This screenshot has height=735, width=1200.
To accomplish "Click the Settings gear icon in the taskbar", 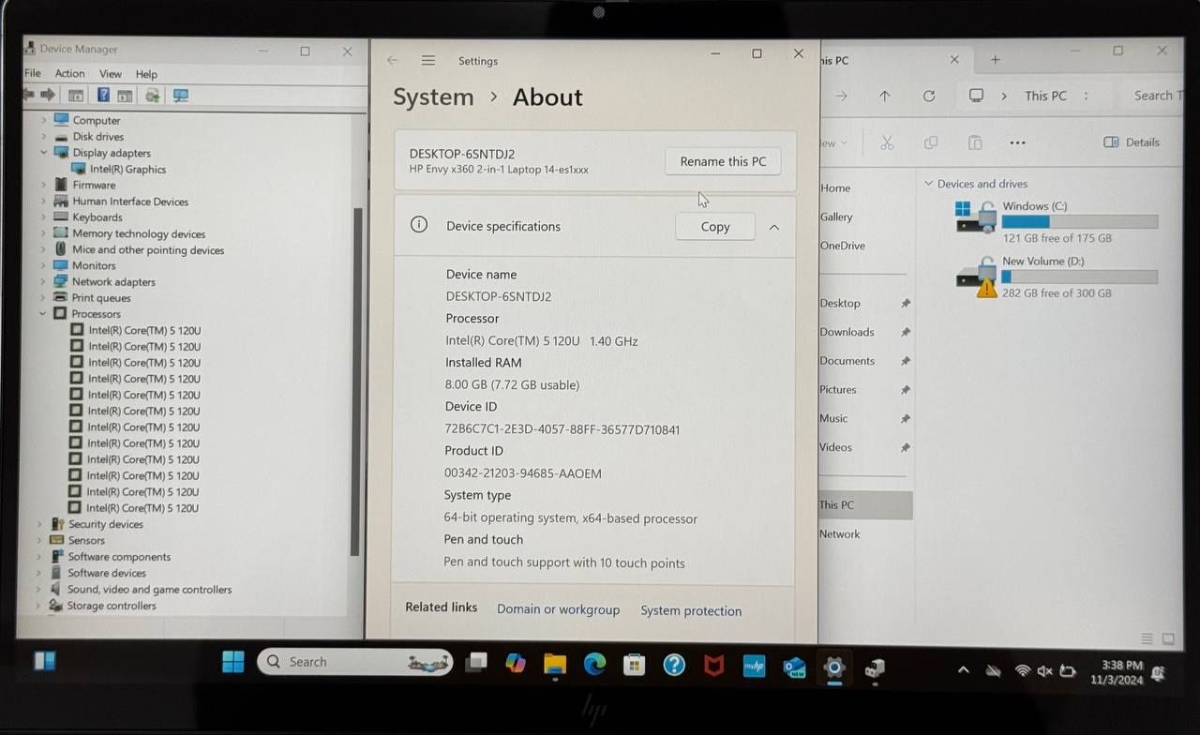I will [833, 667].
